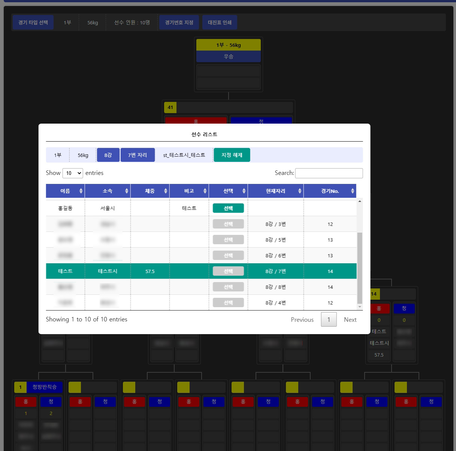
Task: Focus the Search input field
Action: click(x=329, y=173)
